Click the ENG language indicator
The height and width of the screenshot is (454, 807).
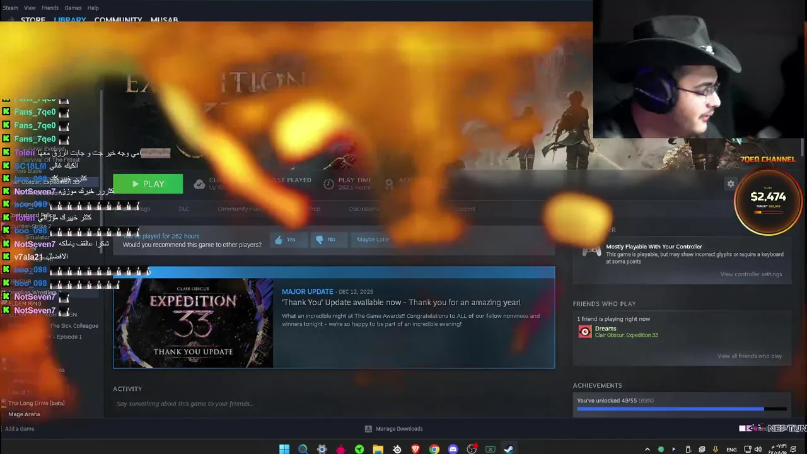click(731, 450)
